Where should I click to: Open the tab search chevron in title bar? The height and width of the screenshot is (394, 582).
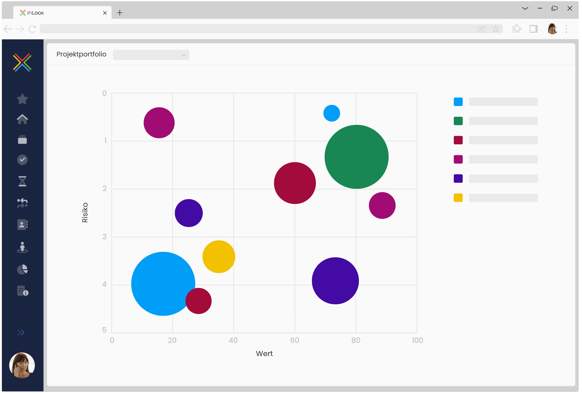coord(525,8)
